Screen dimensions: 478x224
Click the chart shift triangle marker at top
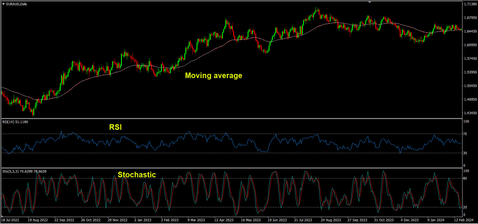369,2
